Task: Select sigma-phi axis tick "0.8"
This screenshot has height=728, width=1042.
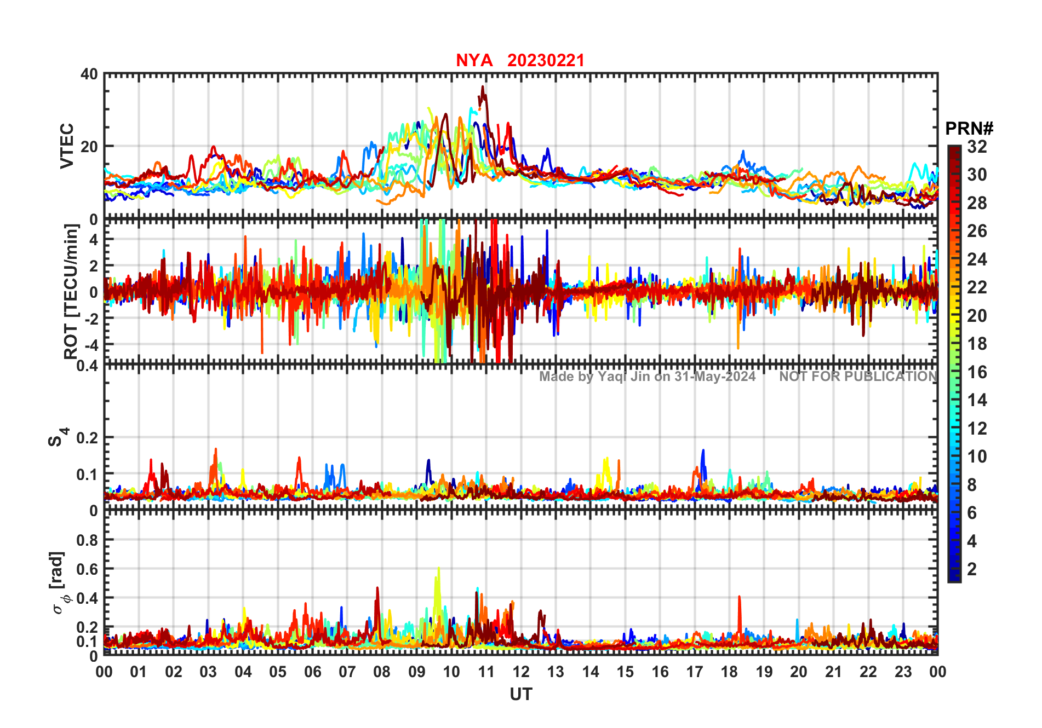Action: [x=87, y=540]
